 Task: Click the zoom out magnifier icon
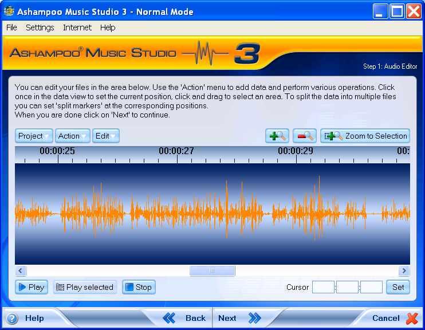coord(305,136)
